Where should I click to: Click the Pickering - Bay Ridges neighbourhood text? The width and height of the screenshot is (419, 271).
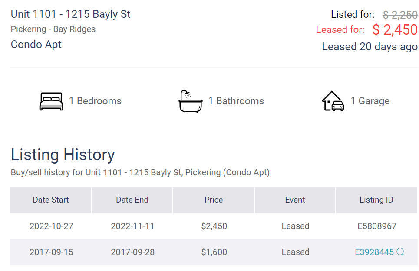pos(53,29)
